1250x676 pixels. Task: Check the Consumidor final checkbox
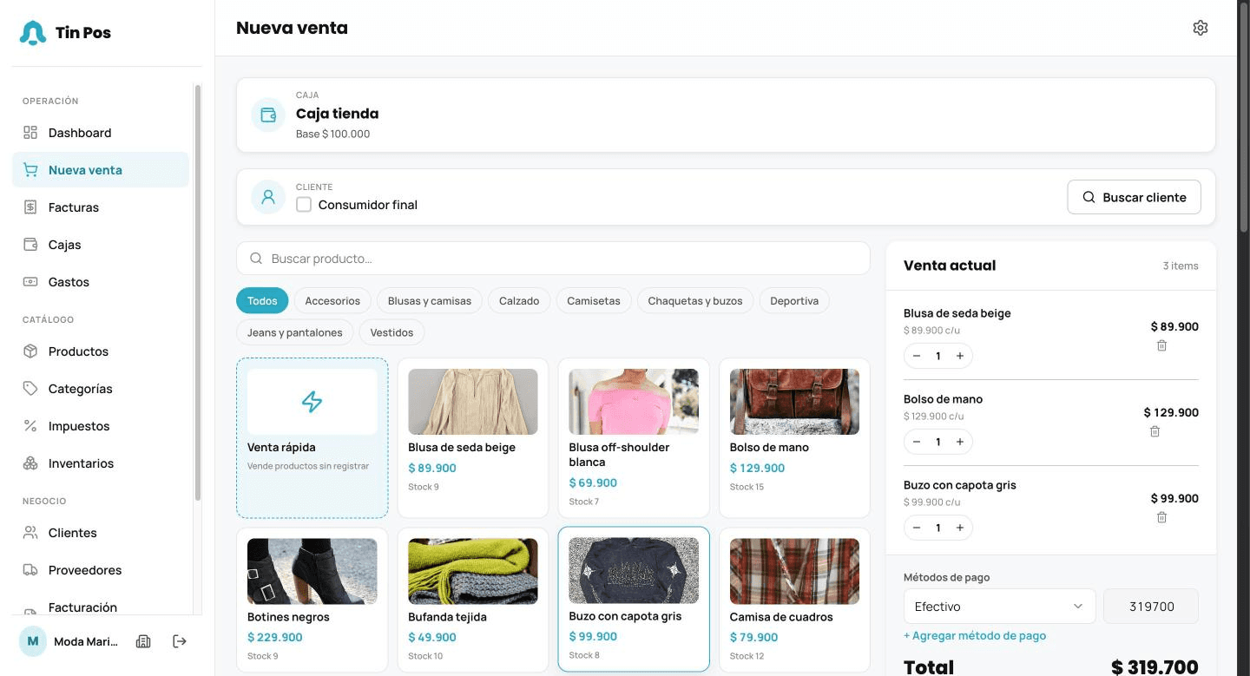(x=304, y=205)
